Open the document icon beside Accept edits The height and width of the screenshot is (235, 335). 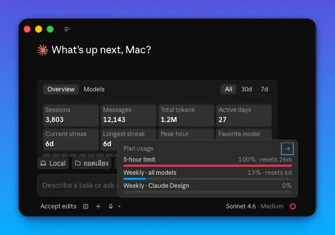pyautogui.click(x=86, y=206)
